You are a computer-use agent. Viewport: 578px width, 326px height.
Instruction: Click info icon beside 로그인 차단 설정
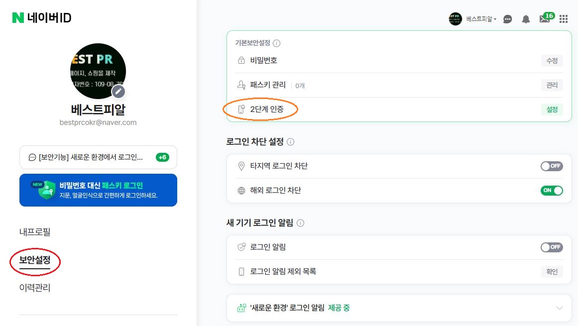coord(291,142)
